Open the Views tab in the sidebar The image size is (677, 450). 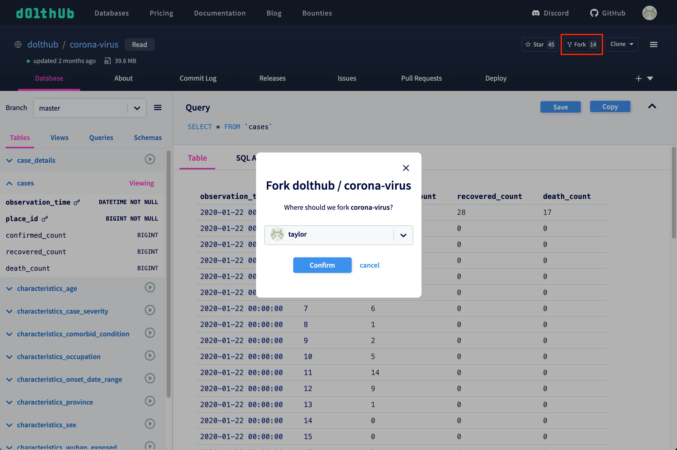click(59, 137)
